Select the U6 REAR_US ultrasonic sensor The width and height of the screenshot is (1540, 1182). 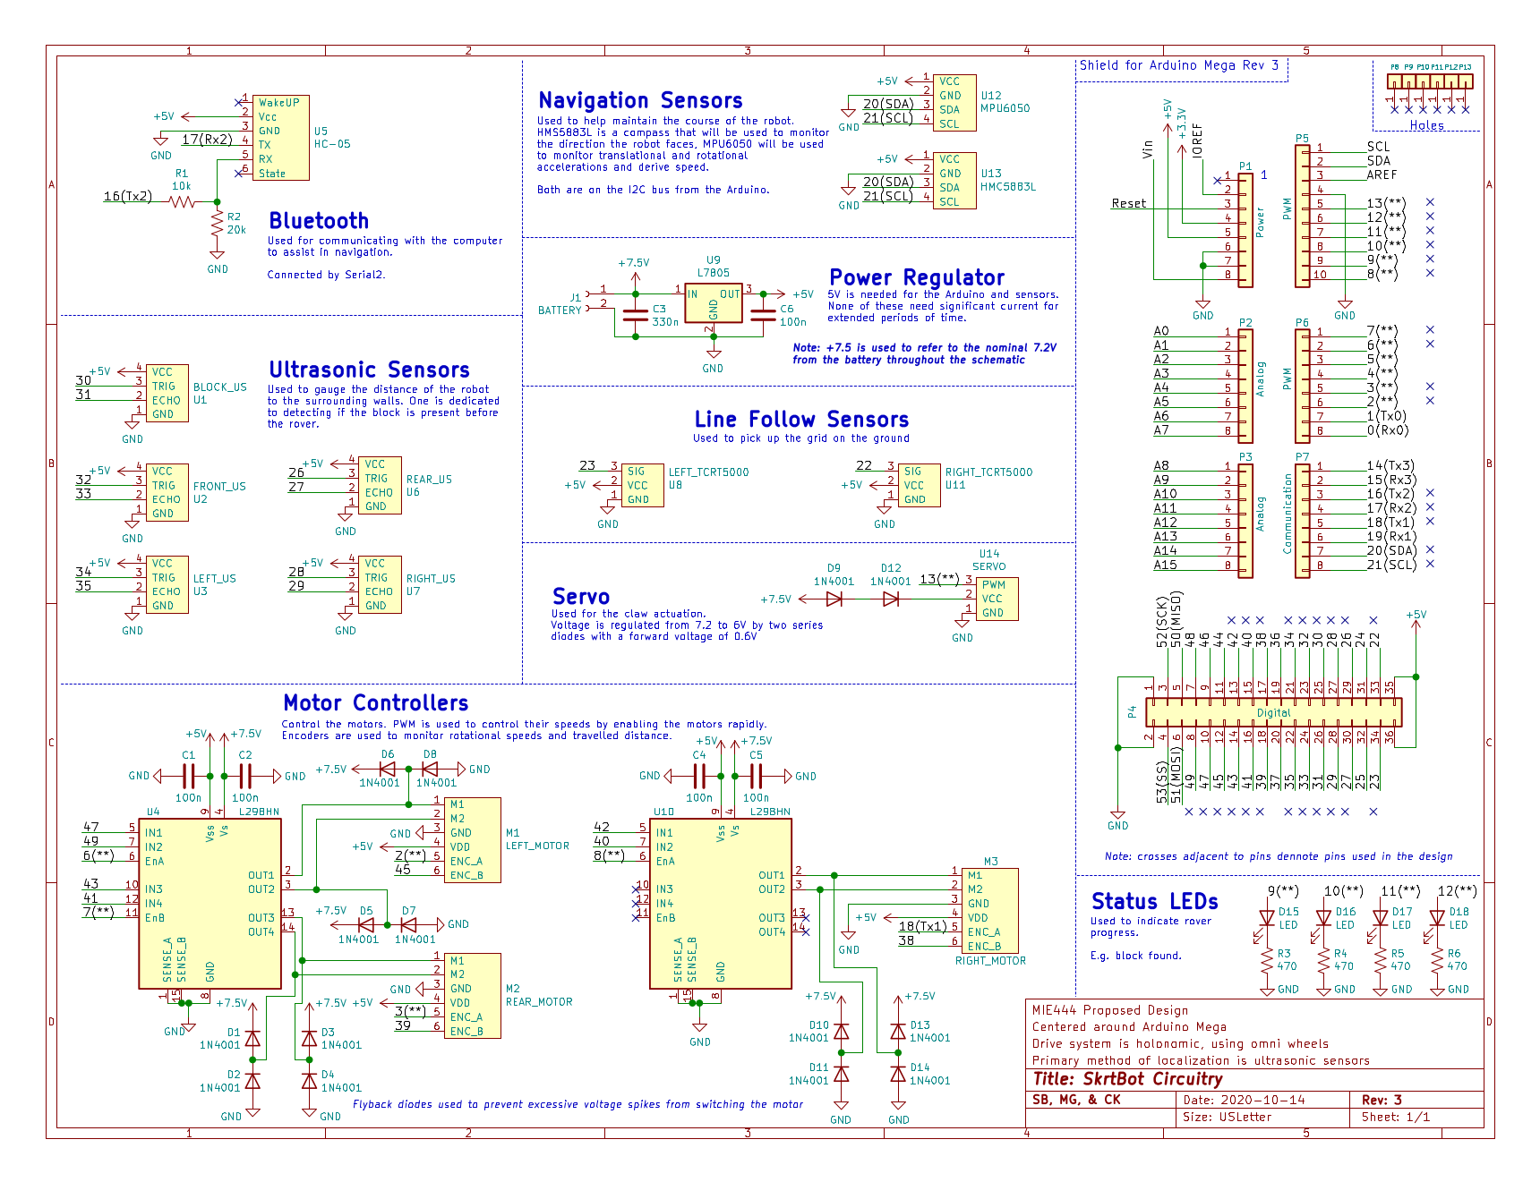[x=381, y=485]
